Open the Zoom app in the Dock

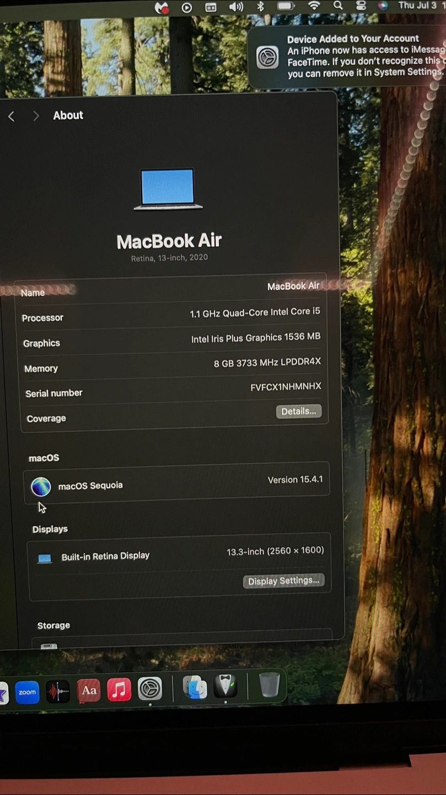click(27, 692)
